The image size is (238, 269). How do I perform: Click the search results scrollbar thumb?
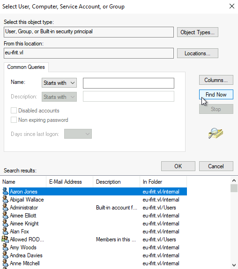pos(234,188)
